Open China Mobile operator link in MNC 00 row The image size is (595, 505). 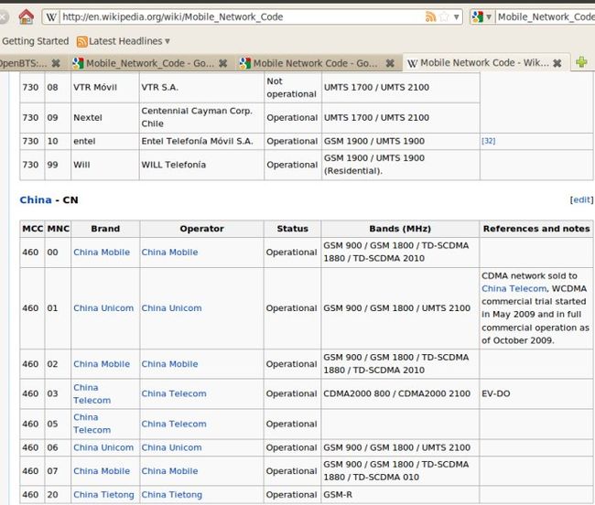169,252
